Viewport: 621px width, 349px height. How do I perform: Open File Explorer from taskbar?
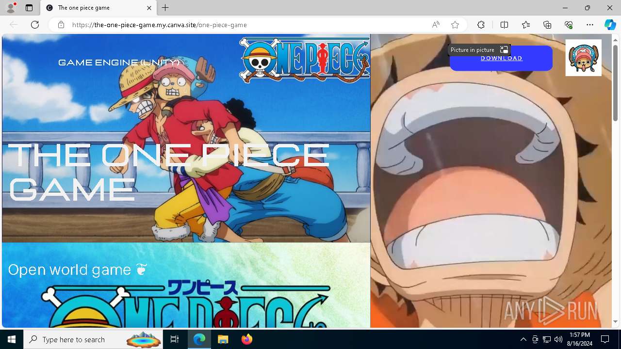coord(223,339)
